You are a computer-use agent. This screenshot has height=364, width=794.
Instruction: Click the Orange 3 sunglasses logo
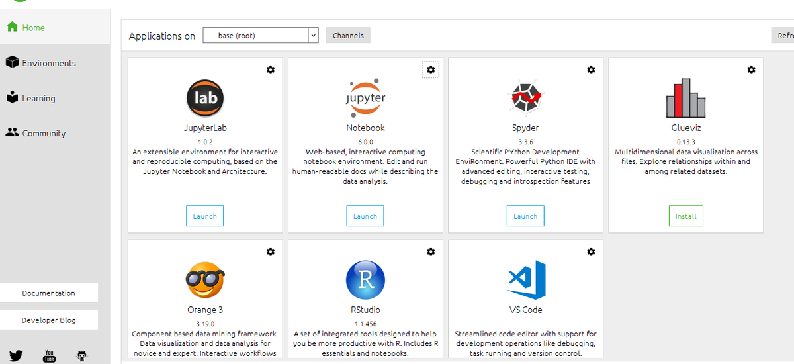point(205,279)
